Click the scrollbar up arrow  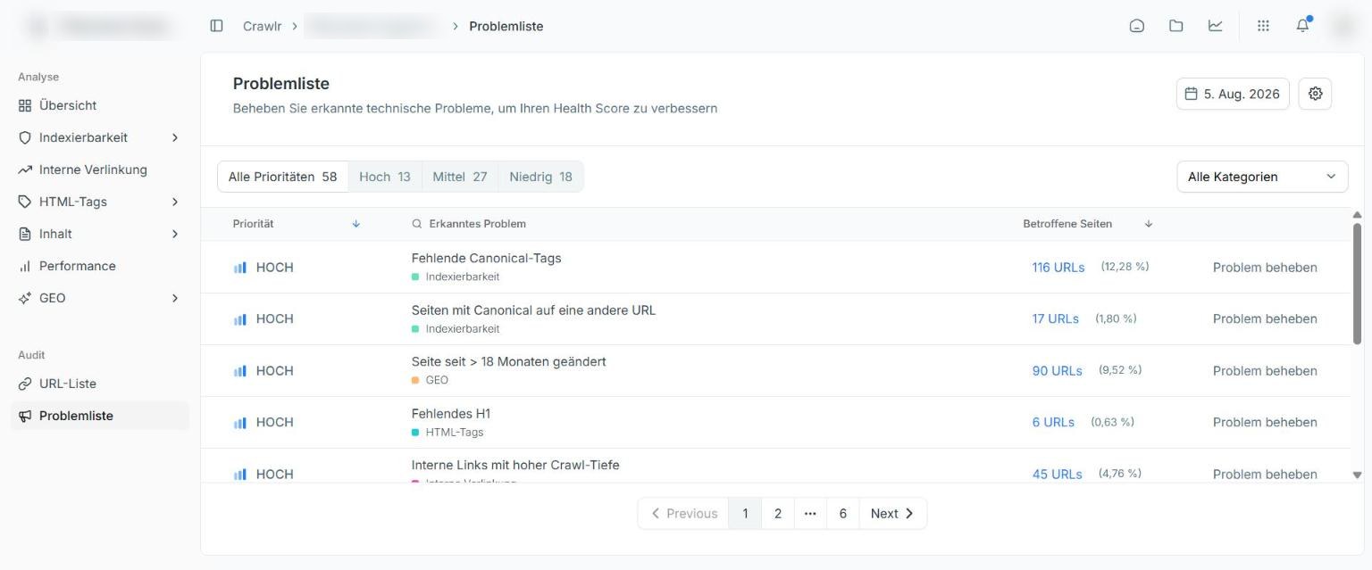point(1357,215)
